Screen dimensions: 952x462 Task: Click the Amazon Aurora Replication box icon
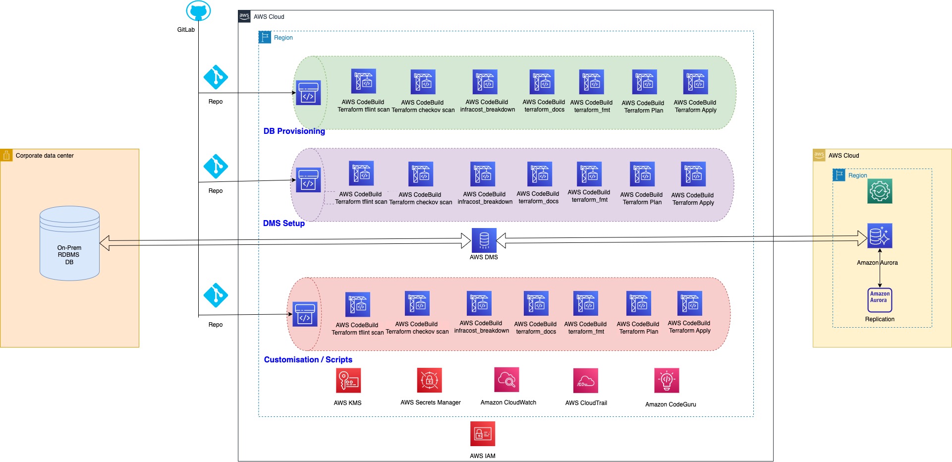(x=880, y=300)
